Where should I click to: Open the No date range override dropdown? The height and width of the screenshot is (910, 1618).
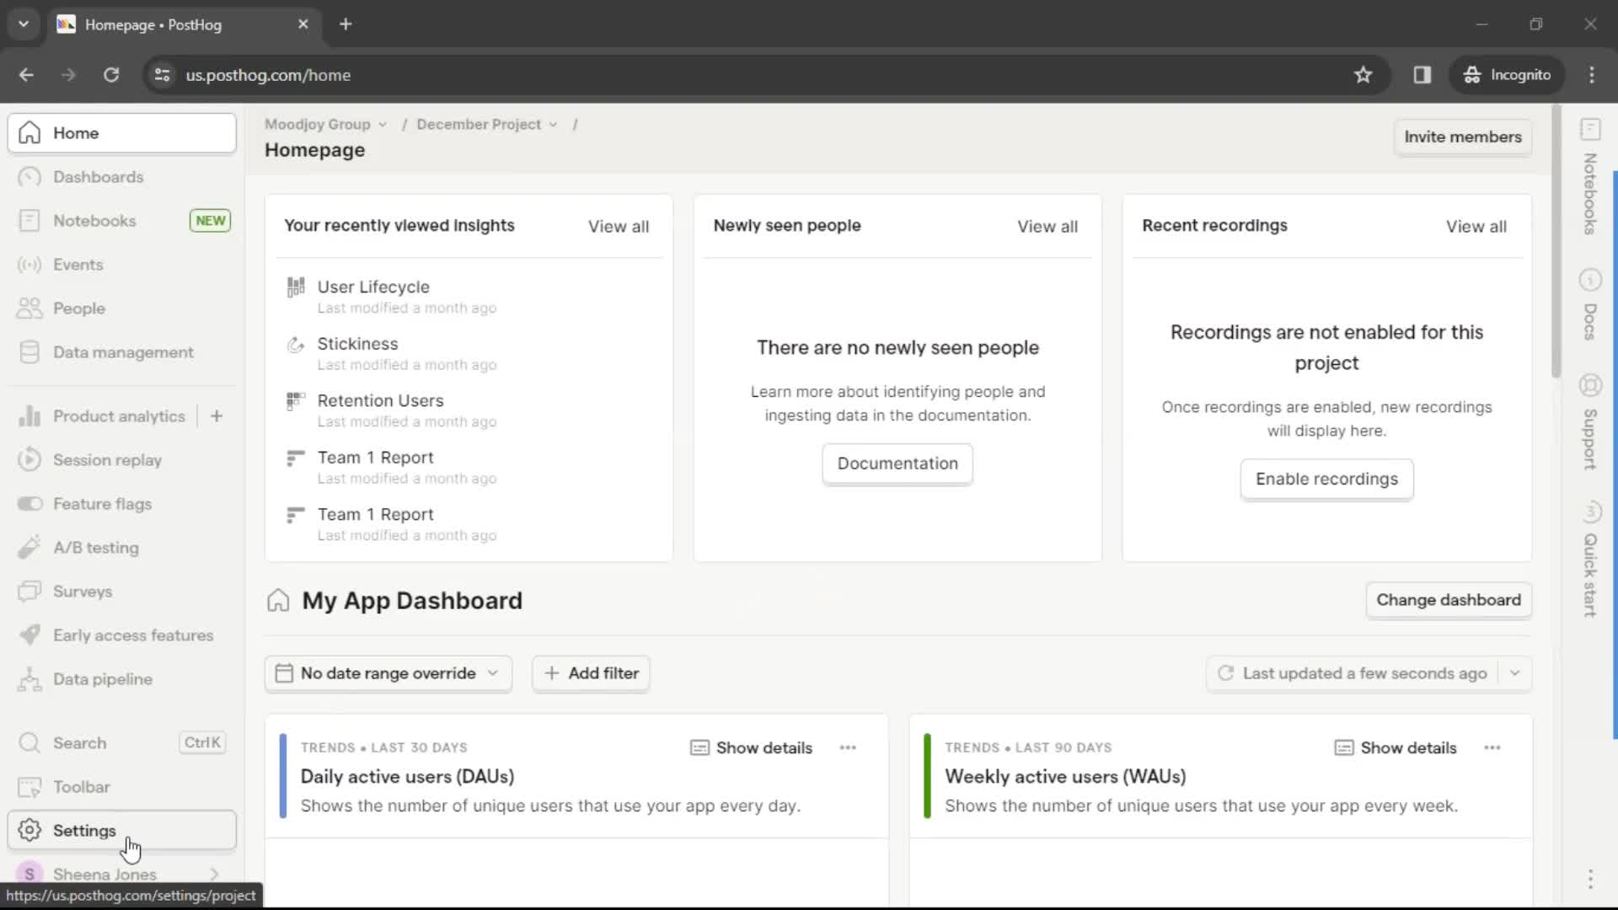click(388, 672)
